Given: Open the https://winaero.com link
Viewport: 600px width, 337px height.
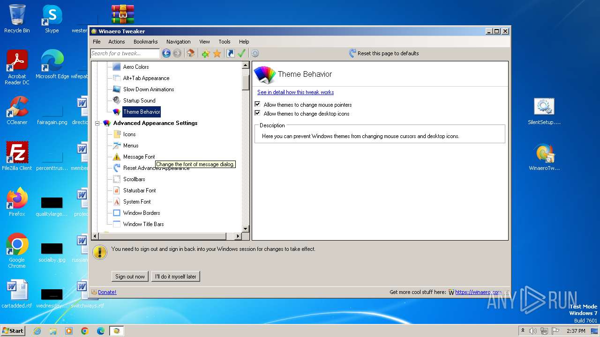Looking at the screenshot, I should (x=478, y=292).
